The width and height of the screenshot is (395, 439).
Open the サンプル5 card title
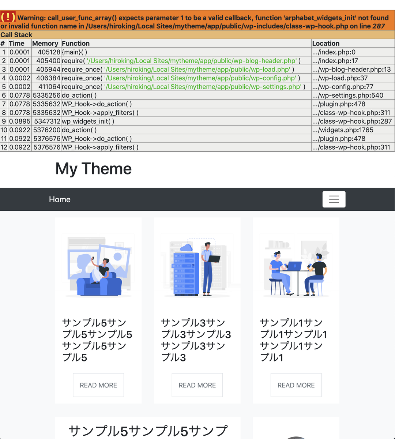(x=97, y=340)
